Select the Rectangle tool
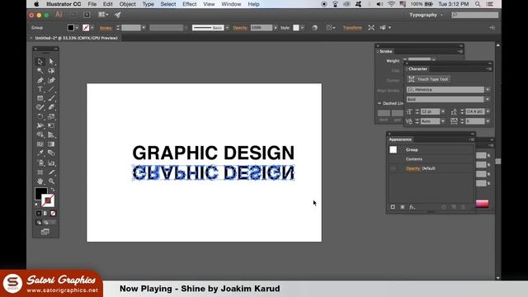Viewport: 528px width, 297px height. 40,98
